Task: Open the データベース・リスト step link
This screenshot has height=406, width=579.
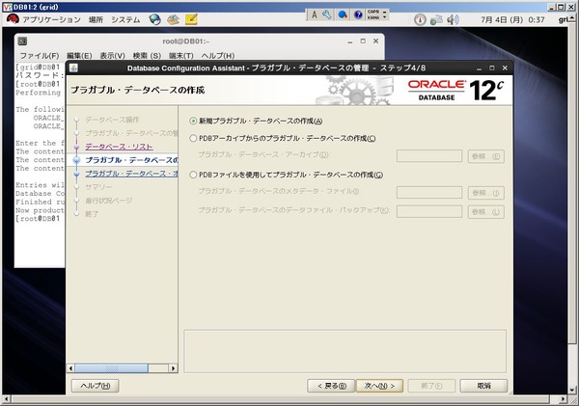Action: click(119, 147)
